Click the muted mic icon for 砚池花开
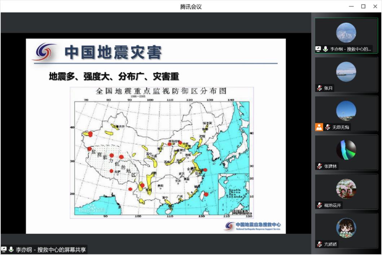This screenshot has height=255, width=382. pyautogui.click(x=319, y=205)
